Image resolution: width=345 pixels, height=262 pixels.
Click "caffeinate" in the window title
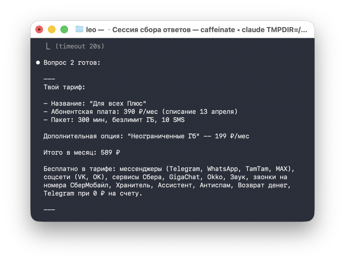coord(218,30)
